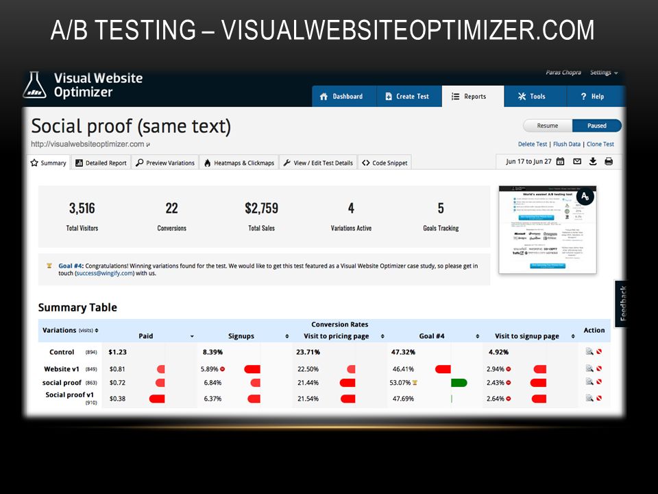Resume the paused test
Screen dimensions: 658x494
pyautogui.click(x=547, y=126)
